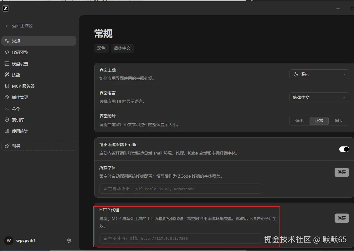The image size is (354, 251).
Task: Open MCP 服务器 settings section
Action: [39, 86]
